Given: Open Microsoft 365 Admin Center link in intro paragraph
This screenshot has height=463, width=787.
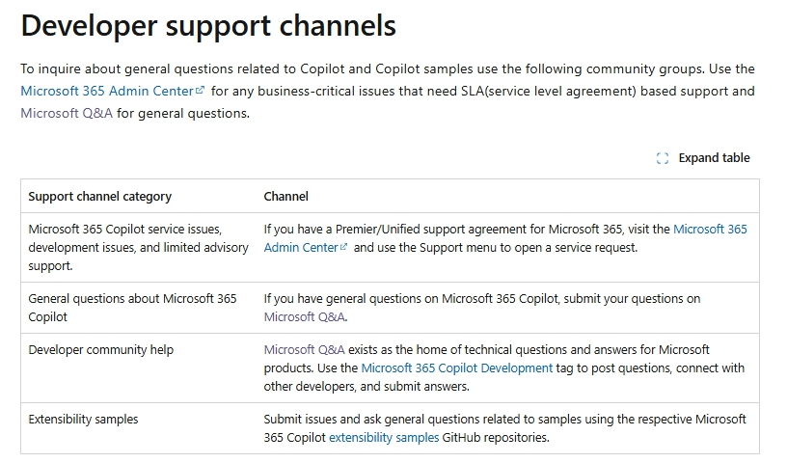Looking at the screenshot, I should 106,92.
